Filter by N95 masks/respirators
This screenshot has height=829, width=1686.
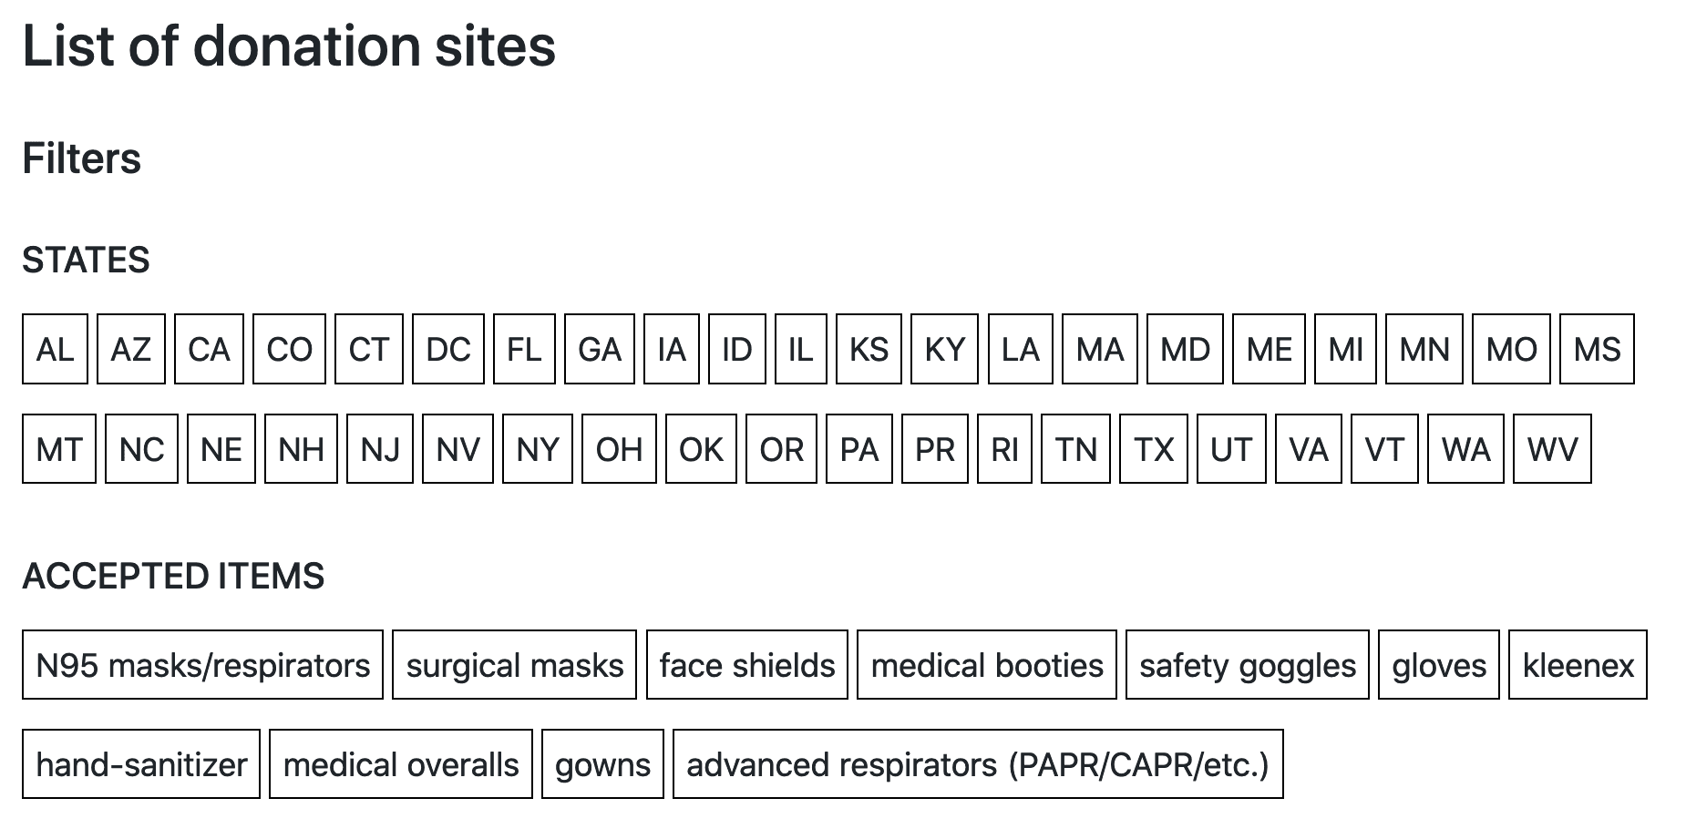tap(202, 665)
